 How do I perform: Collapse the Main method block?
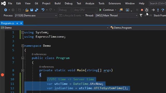coord(23,71)
